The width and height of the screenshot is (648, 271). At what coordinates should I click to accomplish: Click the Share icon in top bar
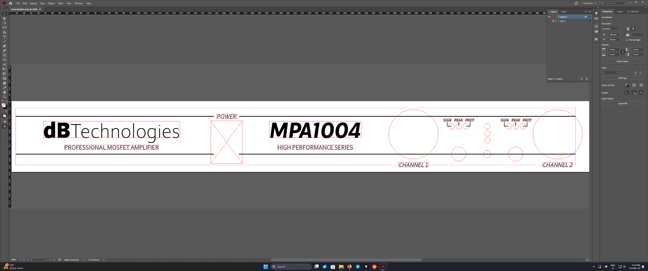tap(576, 3)
